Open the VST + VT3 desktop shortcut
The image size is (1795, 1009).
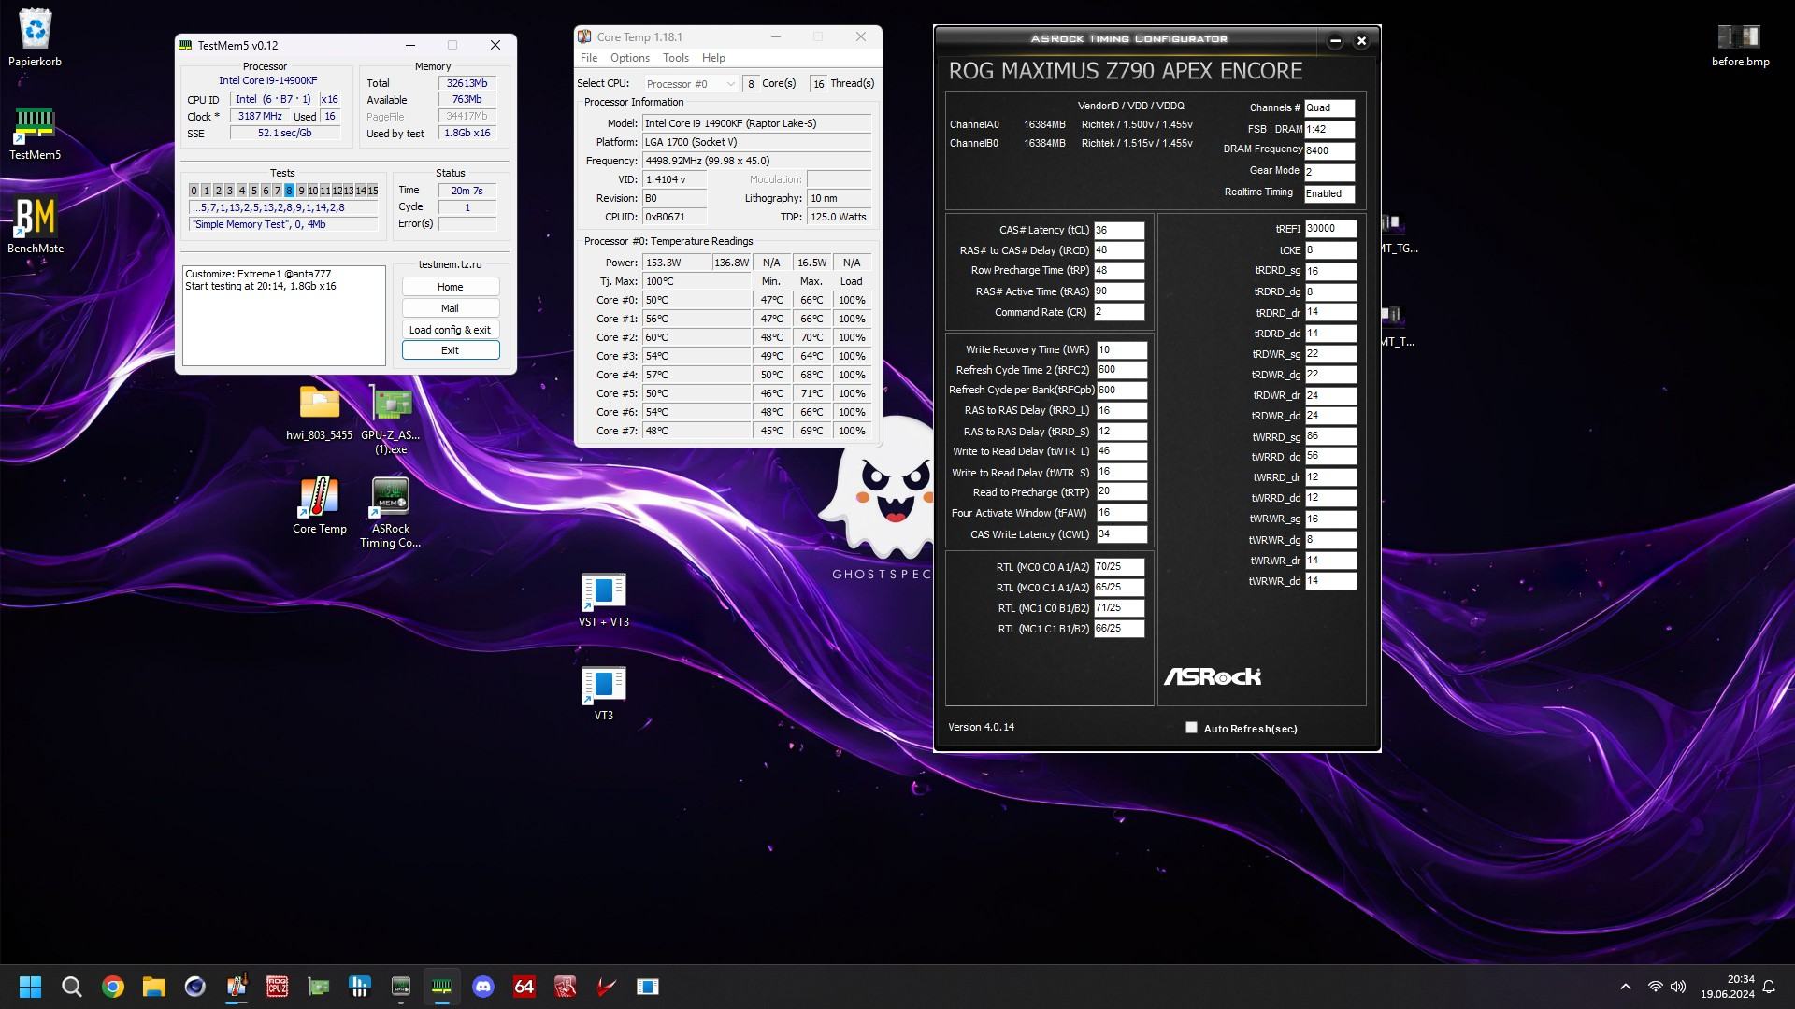tap(603, 592)
